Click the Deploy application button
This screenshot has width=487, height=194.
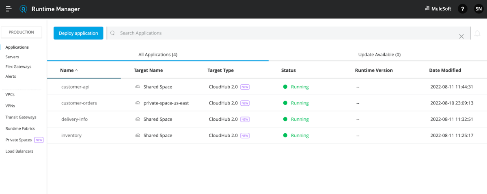78,33
